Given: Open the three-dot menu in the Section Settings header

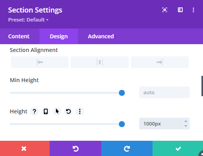Looking at the screenshot, I should (x=193, y=10).
